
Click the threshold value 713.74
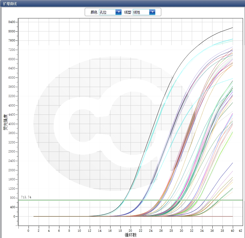[x=27, y=196]
